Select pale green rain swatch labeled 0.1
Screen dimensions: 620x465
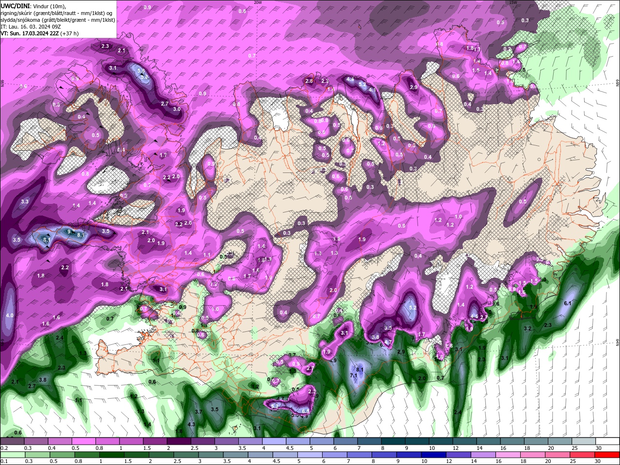pos(12,455)
